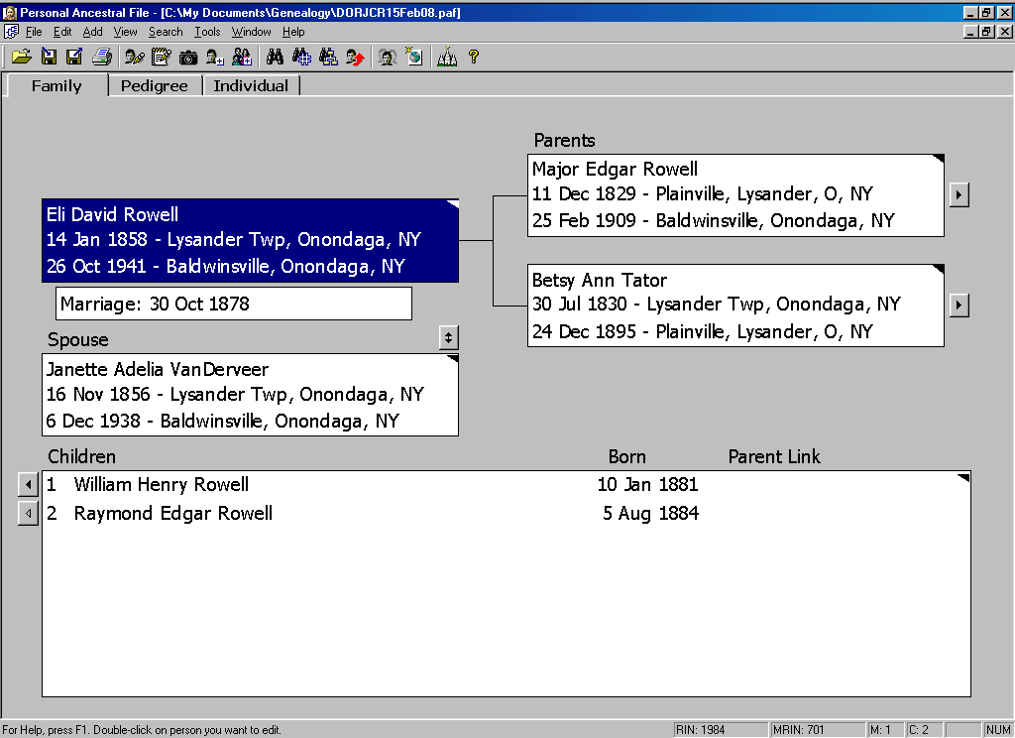Return to home person via red arrow icon
The width and height of the screenshot is (1015, 738).
(x=355, y=57)
